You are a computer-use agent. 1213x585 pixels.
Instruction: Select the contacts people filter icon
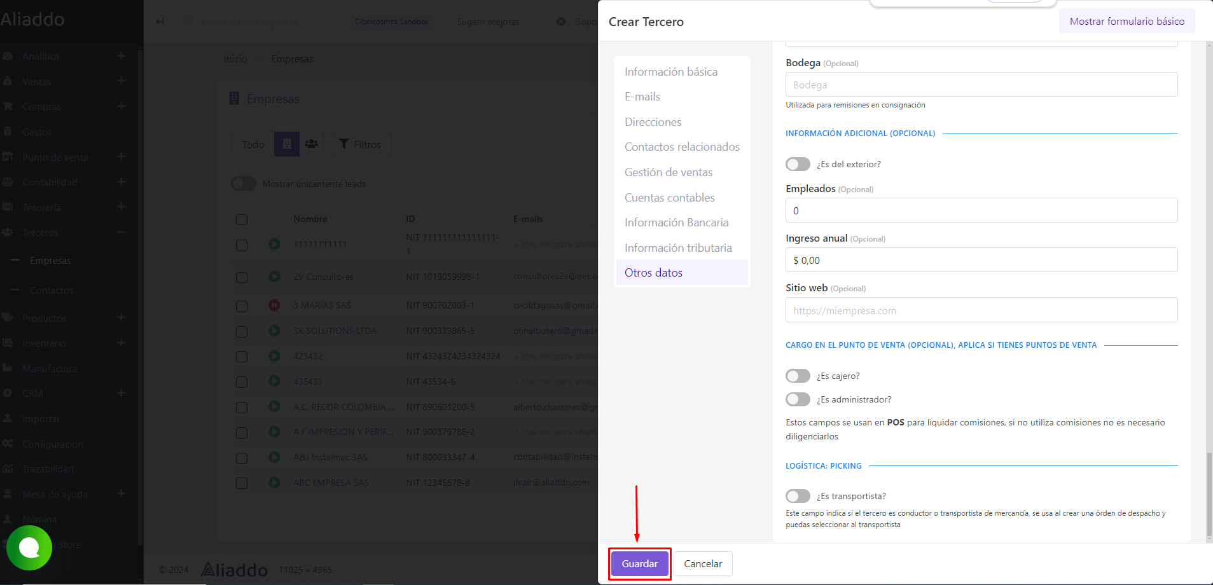pos(312,144)
